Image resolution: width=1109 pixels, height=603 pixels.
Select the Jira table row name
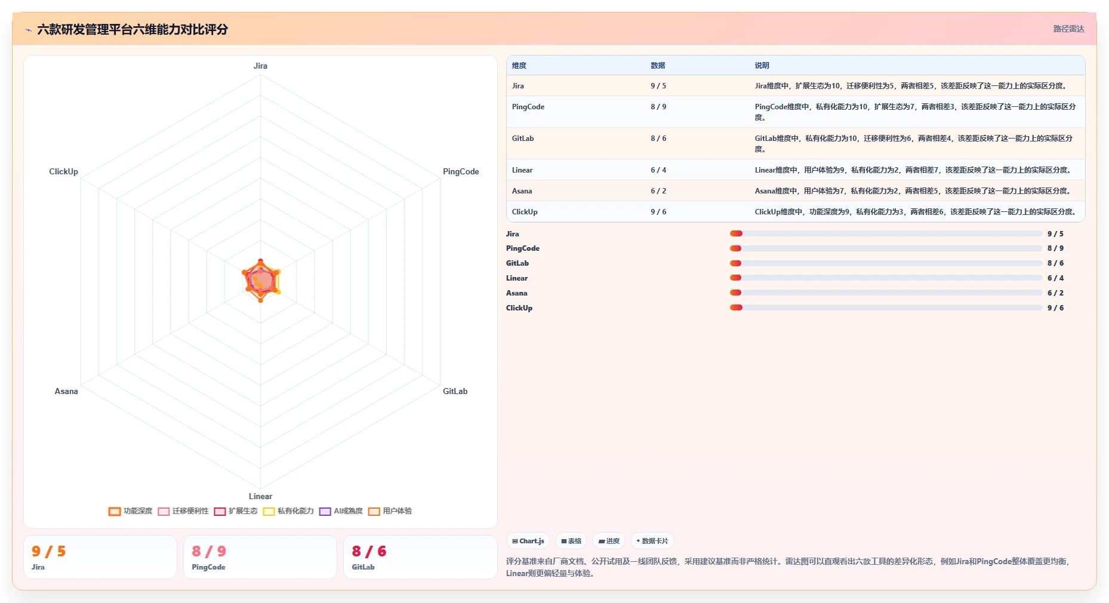tap(518, 86)
